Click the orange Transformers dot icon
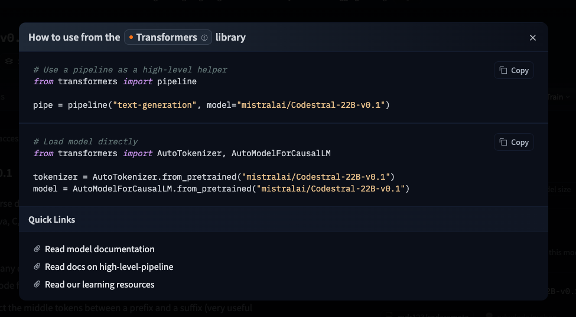Image resolution: width=576 pixels, height=317 pixels. 131,37
